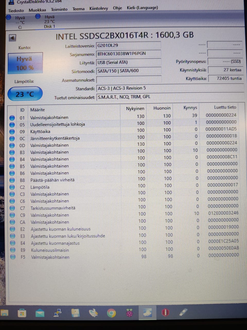
Task: Open the Raspberry Pi app in the taskbar
Action: coord(129,313)
